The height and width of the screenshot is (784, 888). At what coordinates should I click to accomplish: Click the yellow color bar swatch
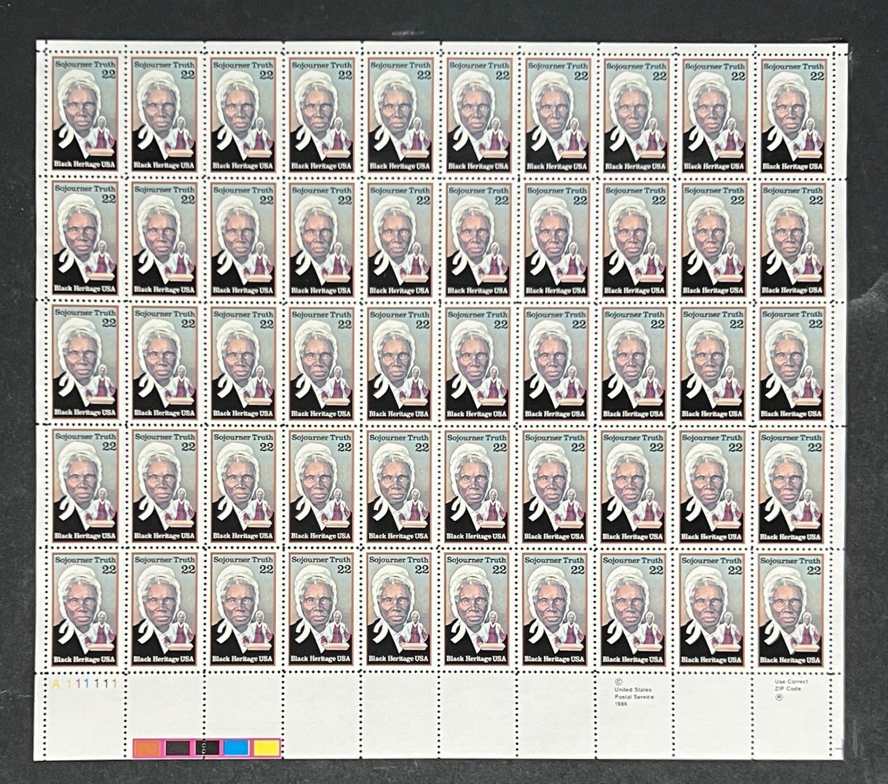(x=265, y=748)
